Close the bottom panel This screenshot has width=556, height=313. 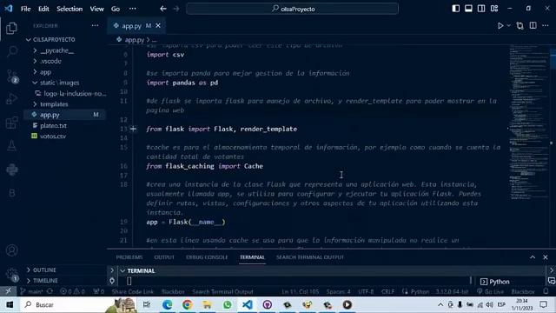[x=546, y=257]
